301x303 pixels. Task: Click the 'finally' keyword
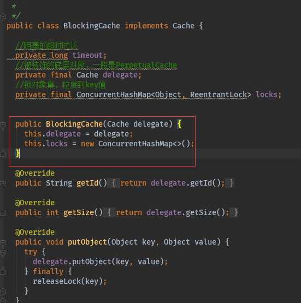click(48, 272)
